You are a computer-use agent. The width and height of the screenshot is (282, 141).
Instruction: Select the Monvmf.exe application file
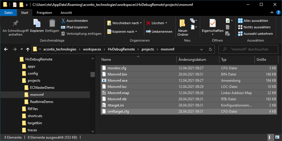189,81
